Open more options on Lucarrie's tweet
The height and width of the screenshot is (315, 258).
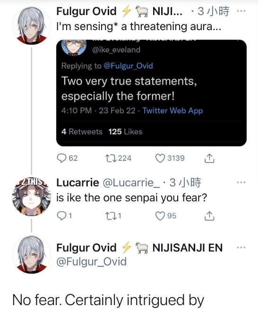click(241, 182)
